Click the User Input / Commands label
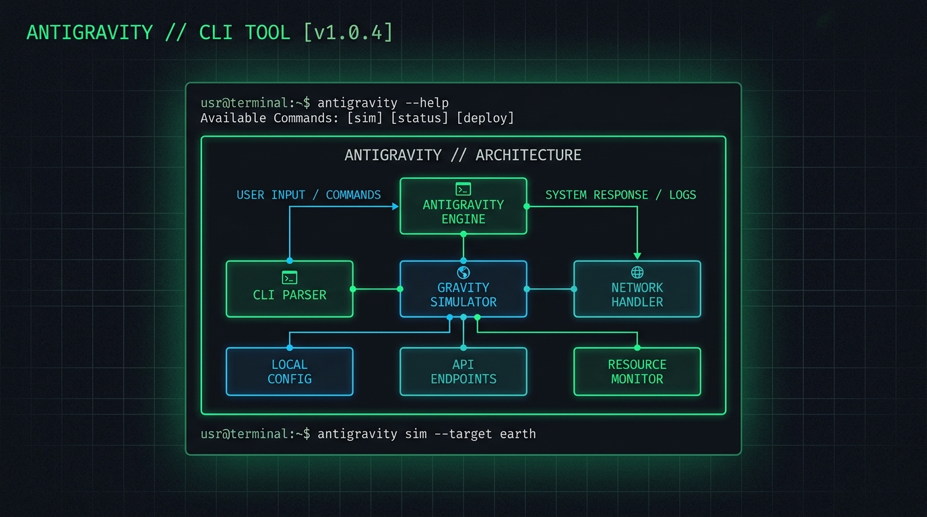This screenshot has width=927, height=517. [x=309, y=195]
